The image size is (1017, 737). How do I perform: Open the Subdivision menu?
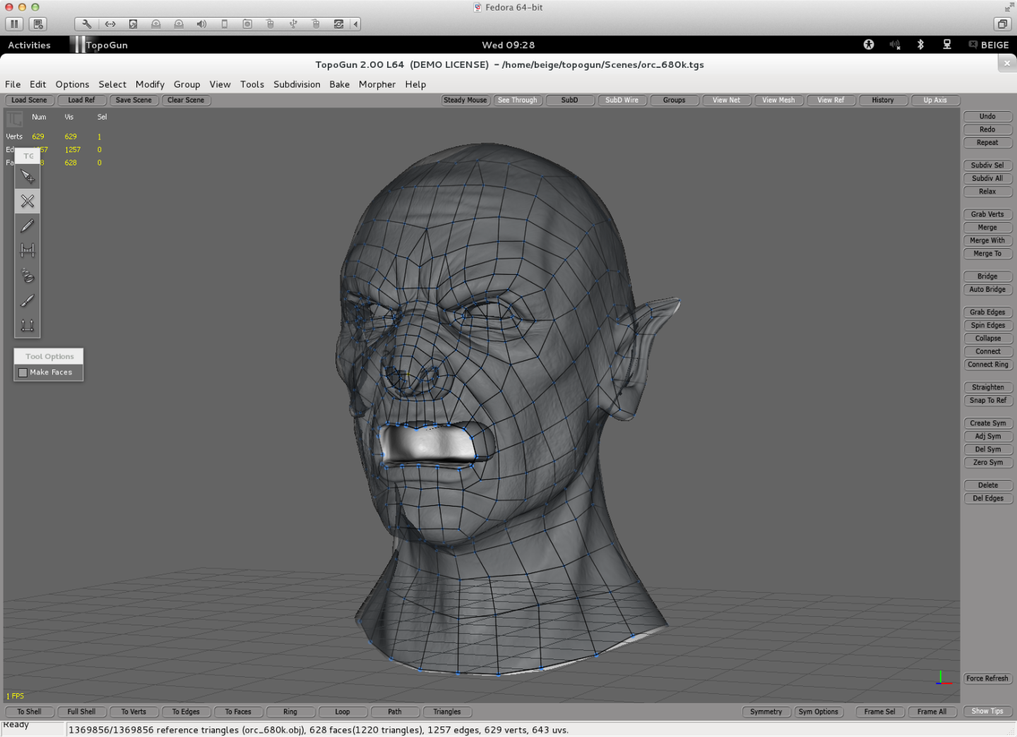tap(297, 84)
